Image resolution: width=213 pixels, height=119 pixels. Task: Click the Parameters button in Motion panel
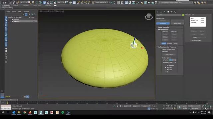(163, 23)
